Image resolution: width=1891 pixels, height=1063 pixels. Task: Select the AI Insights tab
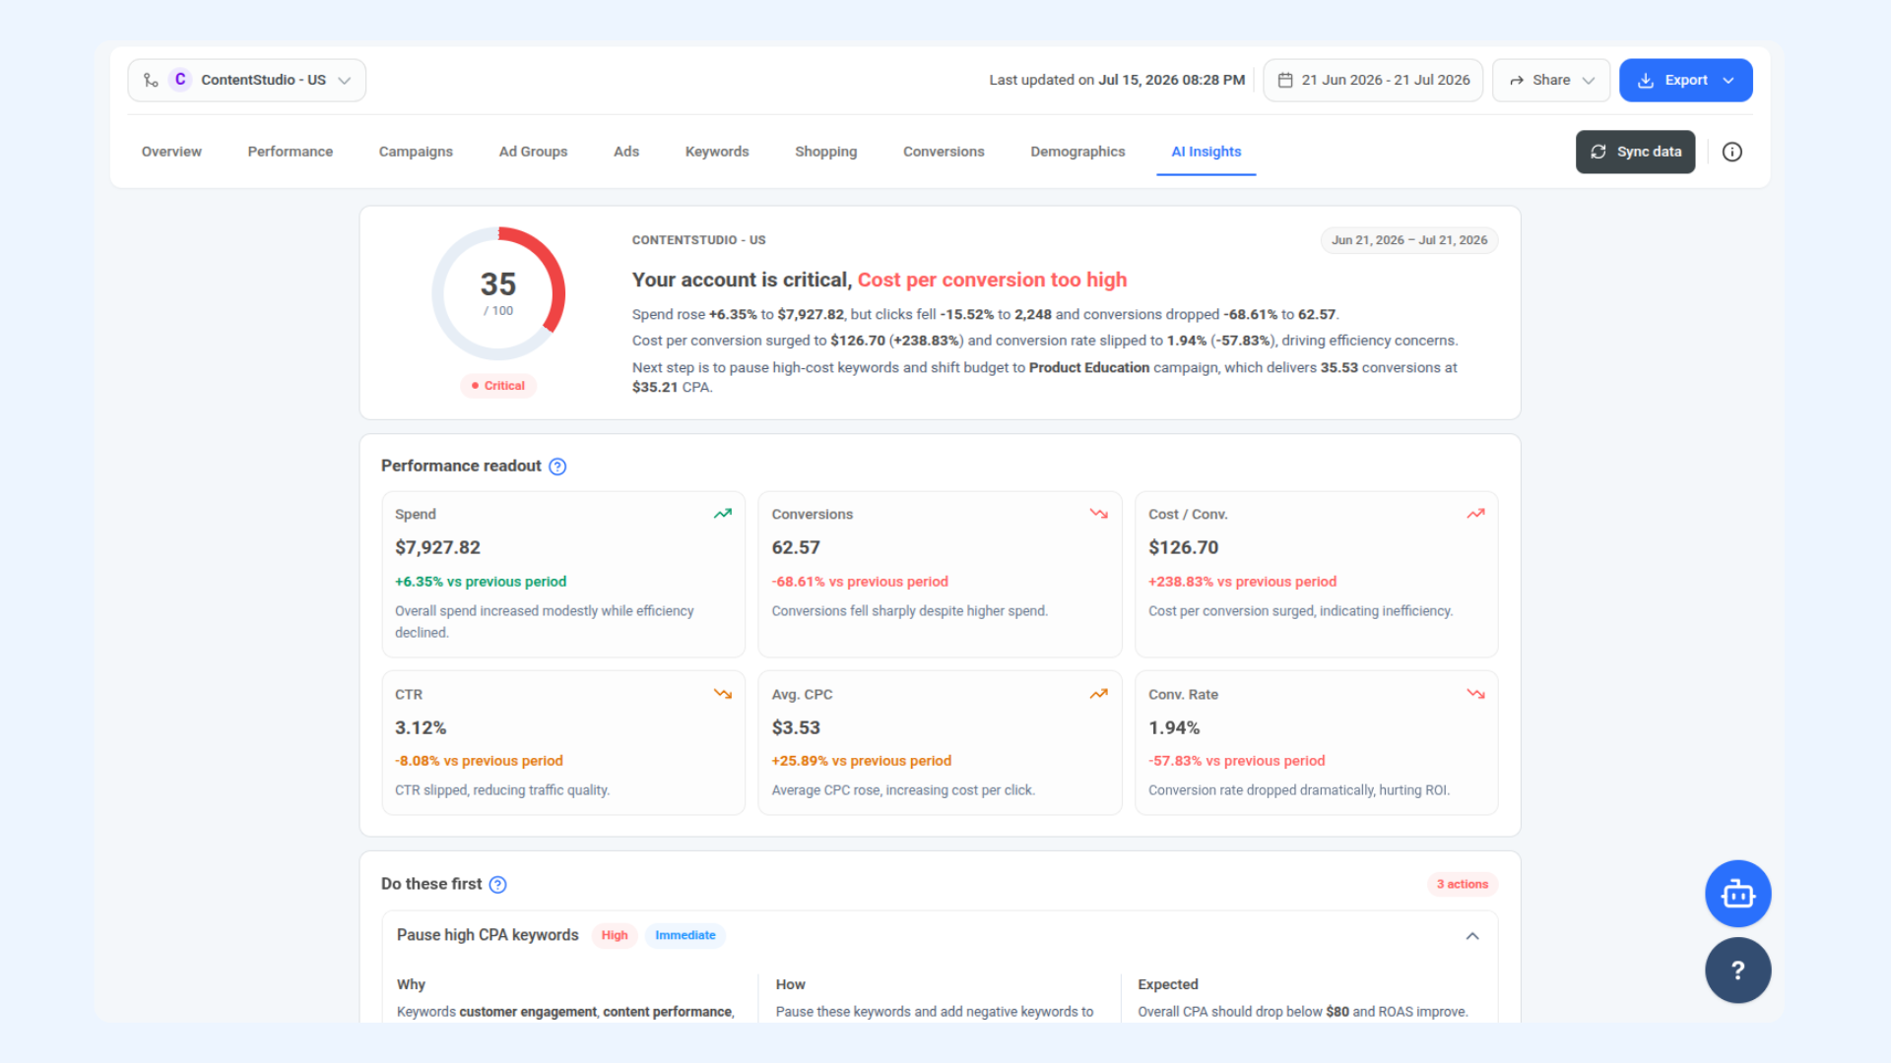tap(1206, 152)
